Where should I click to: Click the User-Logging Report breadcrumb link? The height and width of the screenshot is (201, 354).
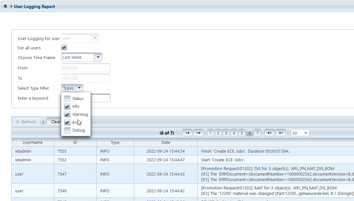35,6
